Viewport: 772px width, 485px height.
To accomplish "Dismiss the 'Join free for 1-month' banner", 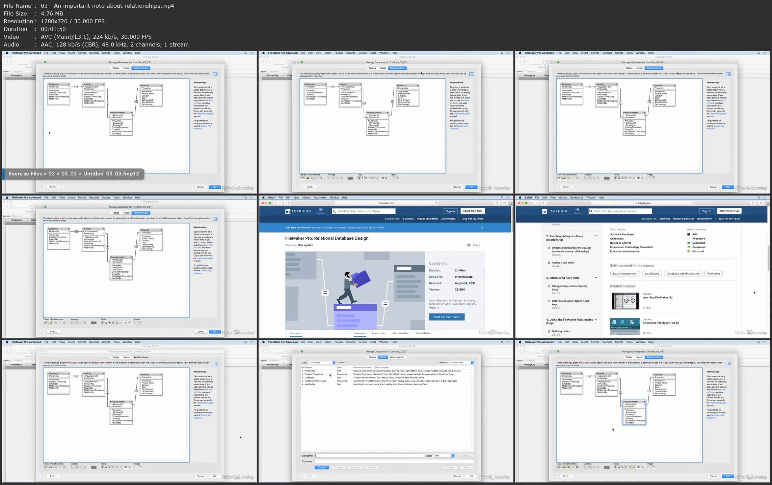I will [482, 228].
